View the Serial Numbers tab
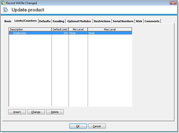Viewport: 179px width, 133px height. pyautogui.click(x=123, y=21)
